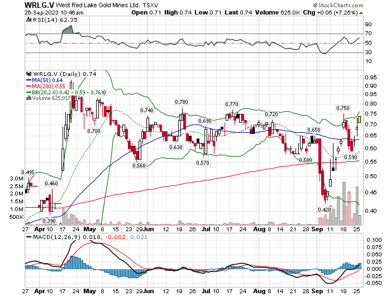Viewport: 391px width, 296px height.
Task: Select the WRLG.V ticker symbol in header
Action: pyautogui.click(x=39, y=4)
